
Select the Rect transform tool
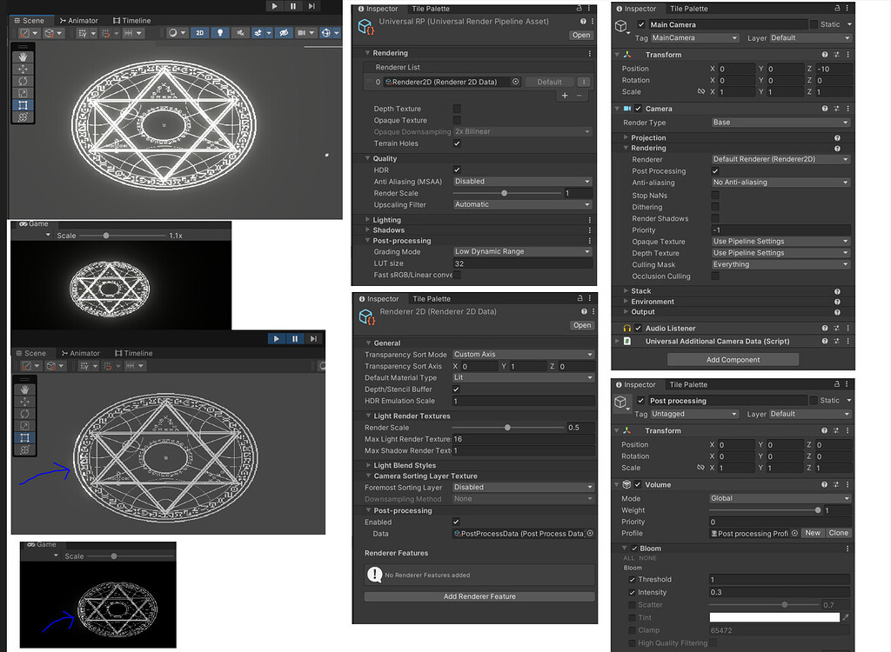[x=23, y=104]
